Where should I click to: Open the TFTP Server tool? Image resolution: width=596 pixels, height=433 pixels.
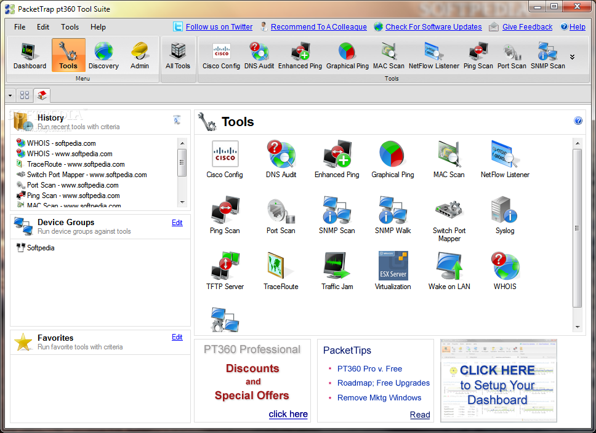tap(225, 271)
